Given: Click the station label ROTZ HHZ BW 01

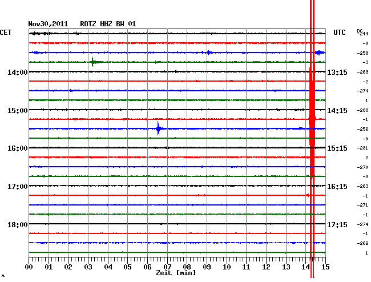Looking at the screenshot, I should pyautogui.click(x=108, y=24).
